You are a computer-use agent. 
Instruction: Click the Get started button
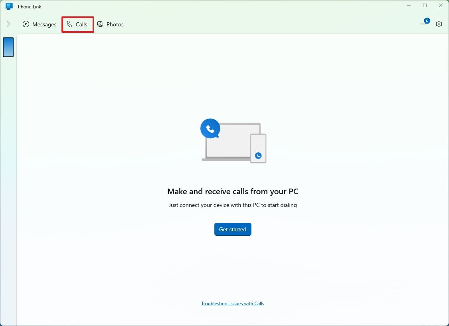click(x=233, y=229)
